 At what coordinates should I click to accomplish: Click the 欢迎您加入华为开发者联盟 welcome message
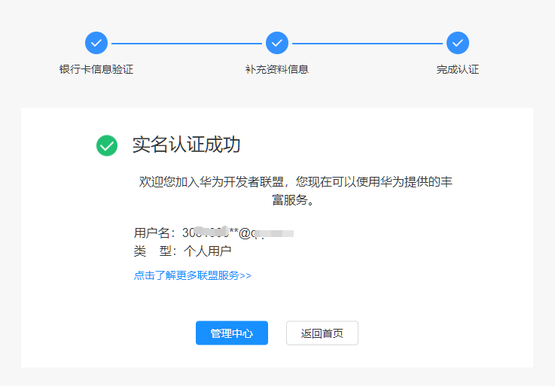click(x=295, y=190)
